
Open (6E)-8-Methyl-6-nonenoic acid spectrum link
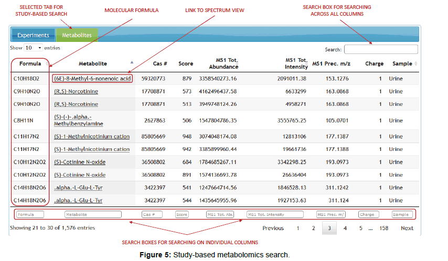92,79
